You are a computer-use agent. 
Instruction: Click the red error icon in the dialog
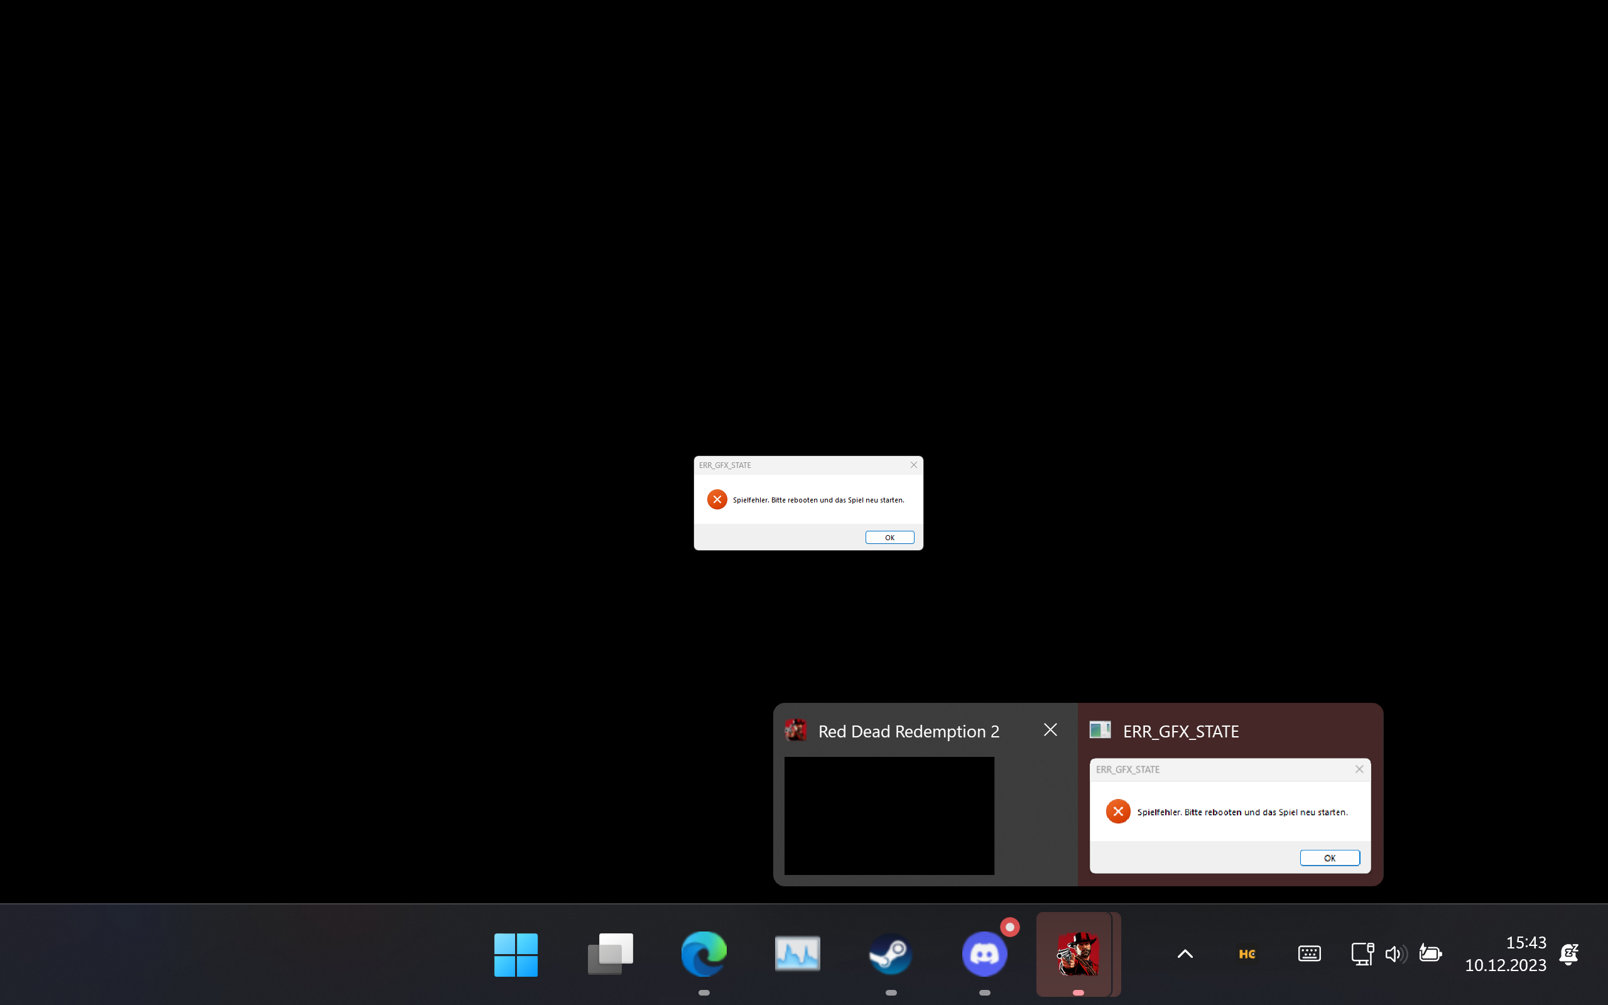[x=717, y=499]
